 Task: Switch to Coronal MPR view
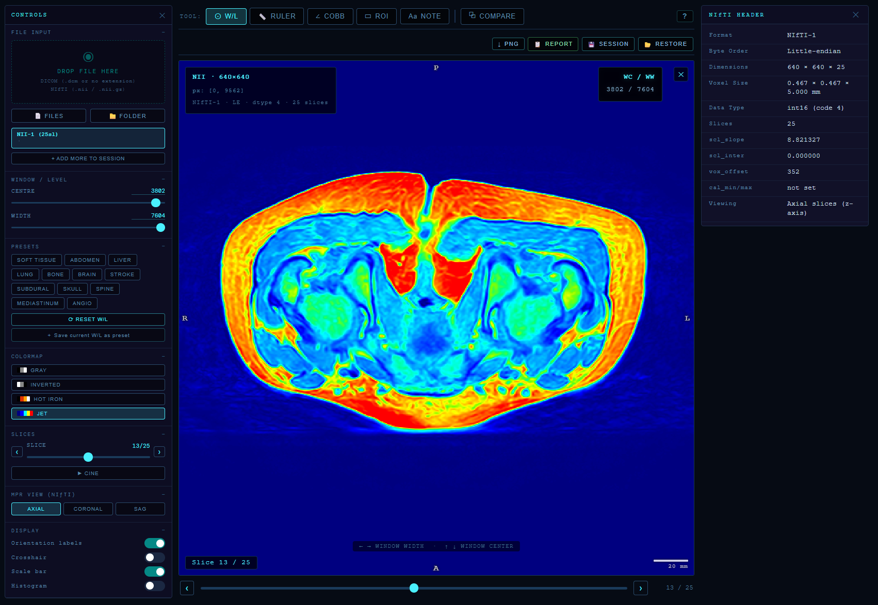point(88,509)
